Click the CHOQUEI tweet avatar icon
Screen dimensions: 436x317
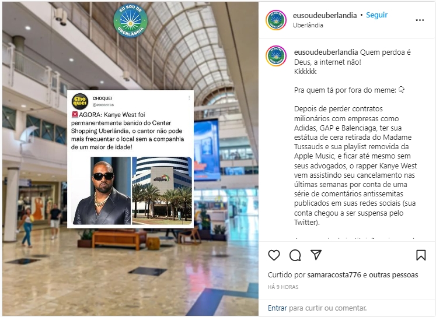pos(80,101)
